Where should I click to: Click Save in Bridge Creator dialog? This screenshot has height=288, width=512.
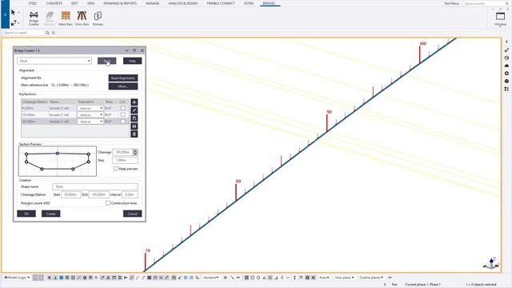106,61
